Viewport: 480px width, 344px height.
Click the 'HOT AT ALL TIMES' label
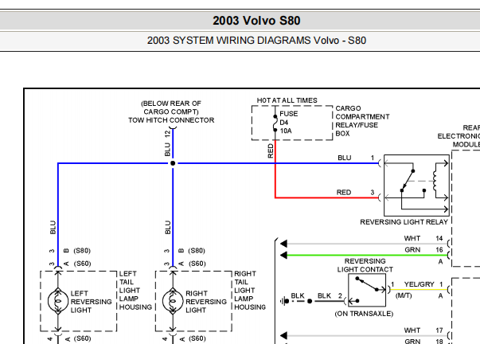click(287, 100)
